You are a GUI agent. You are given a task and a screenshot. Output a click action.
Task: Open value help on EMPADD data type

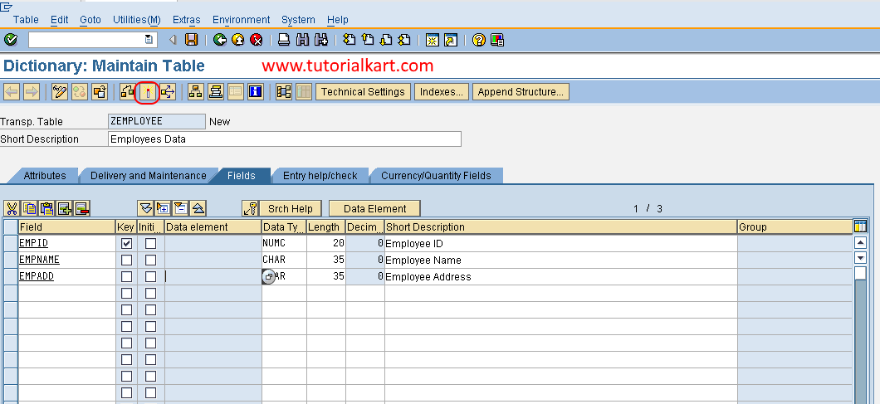268,276
